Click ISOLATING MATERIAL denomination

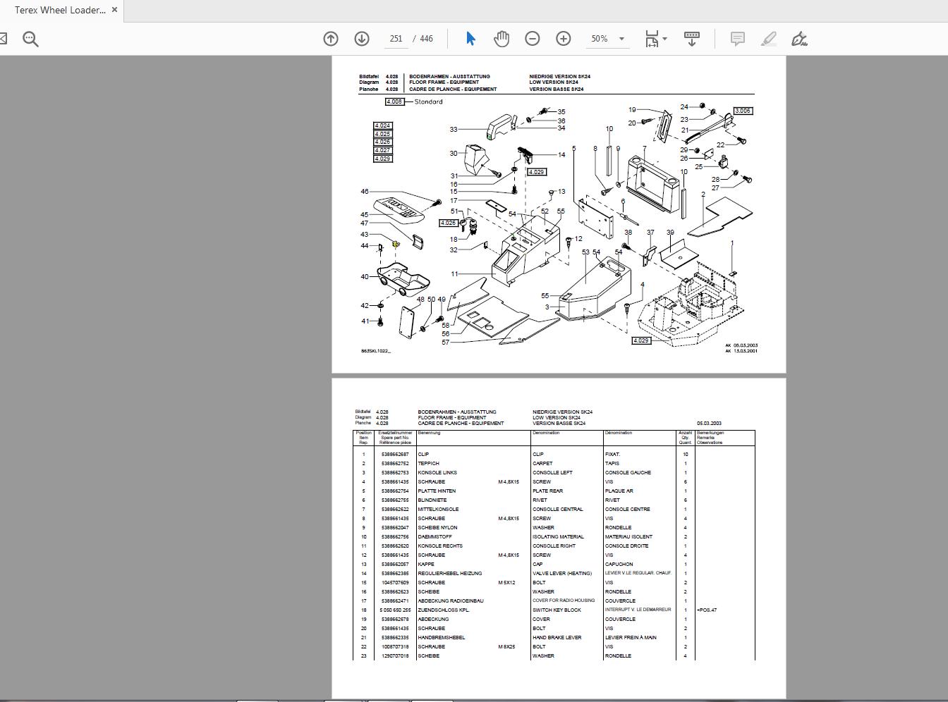click(x=558, y=537)
